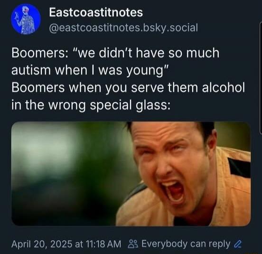Click "Everybody can reply" setting text
The width and height of the screenshot is (262, 254).
pos(186,244)
